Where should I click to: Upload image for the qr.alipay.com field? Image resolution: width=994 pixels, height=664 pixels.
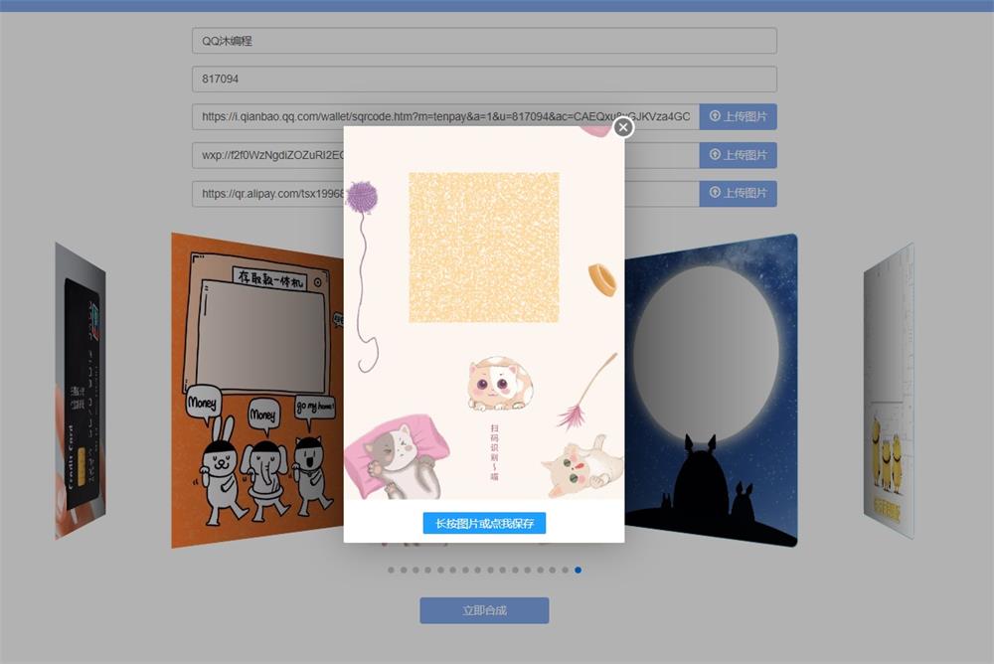point(738,194)
